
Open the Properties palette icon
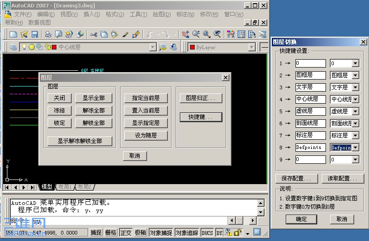click(x=231, y=35)
